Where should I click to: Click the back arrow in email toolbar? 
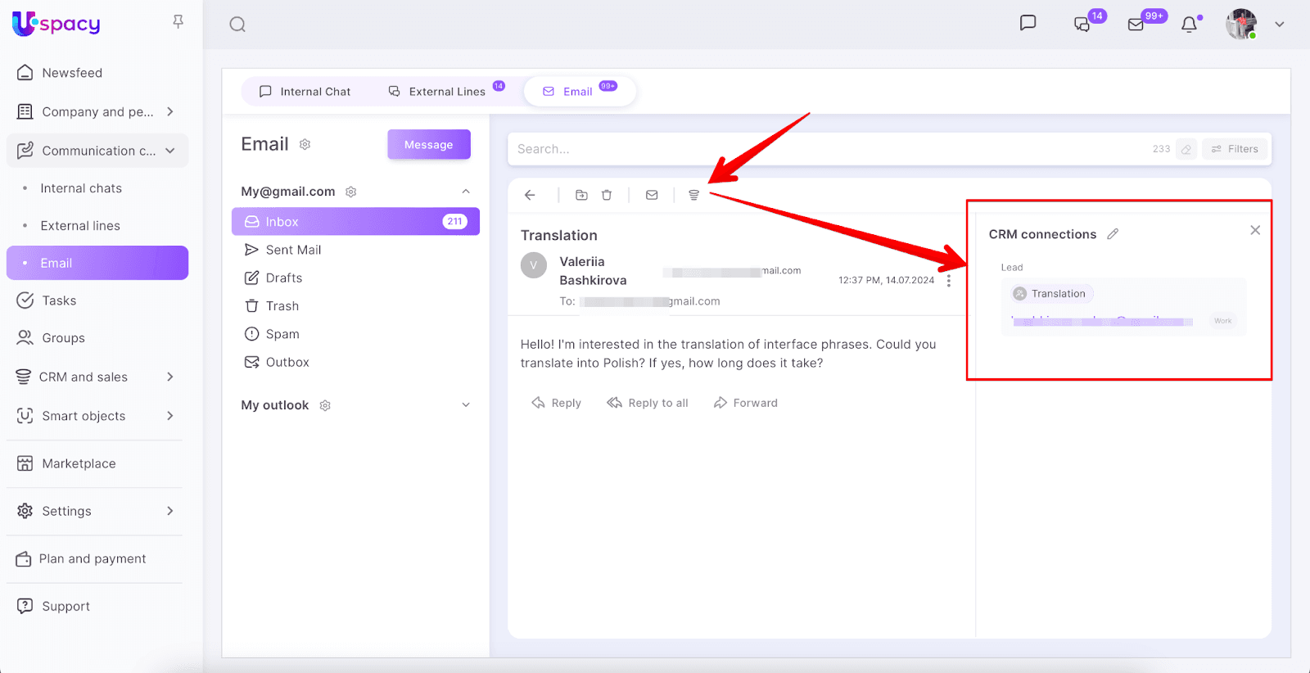pyautogui.click(x=530, y=195)
